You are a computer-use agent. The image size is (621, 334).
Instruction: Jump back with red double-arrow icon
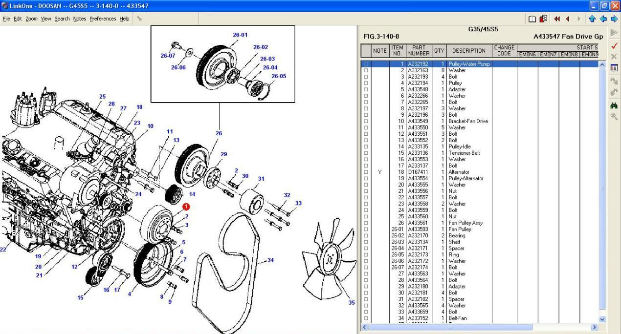click(x=557, y=19)
